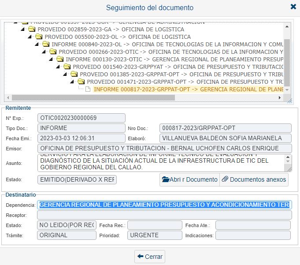Click tree panel scroll down arrow
Image resolution: width=300 pixels, height=265 pixels.
coord(287,90)
